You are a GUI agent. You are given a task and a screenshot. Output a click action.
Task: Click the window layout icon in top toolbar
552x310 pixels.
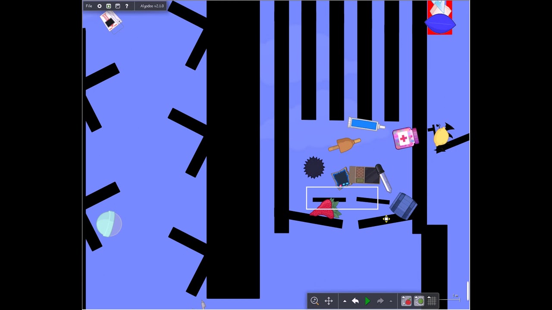(x=118, y=6)
